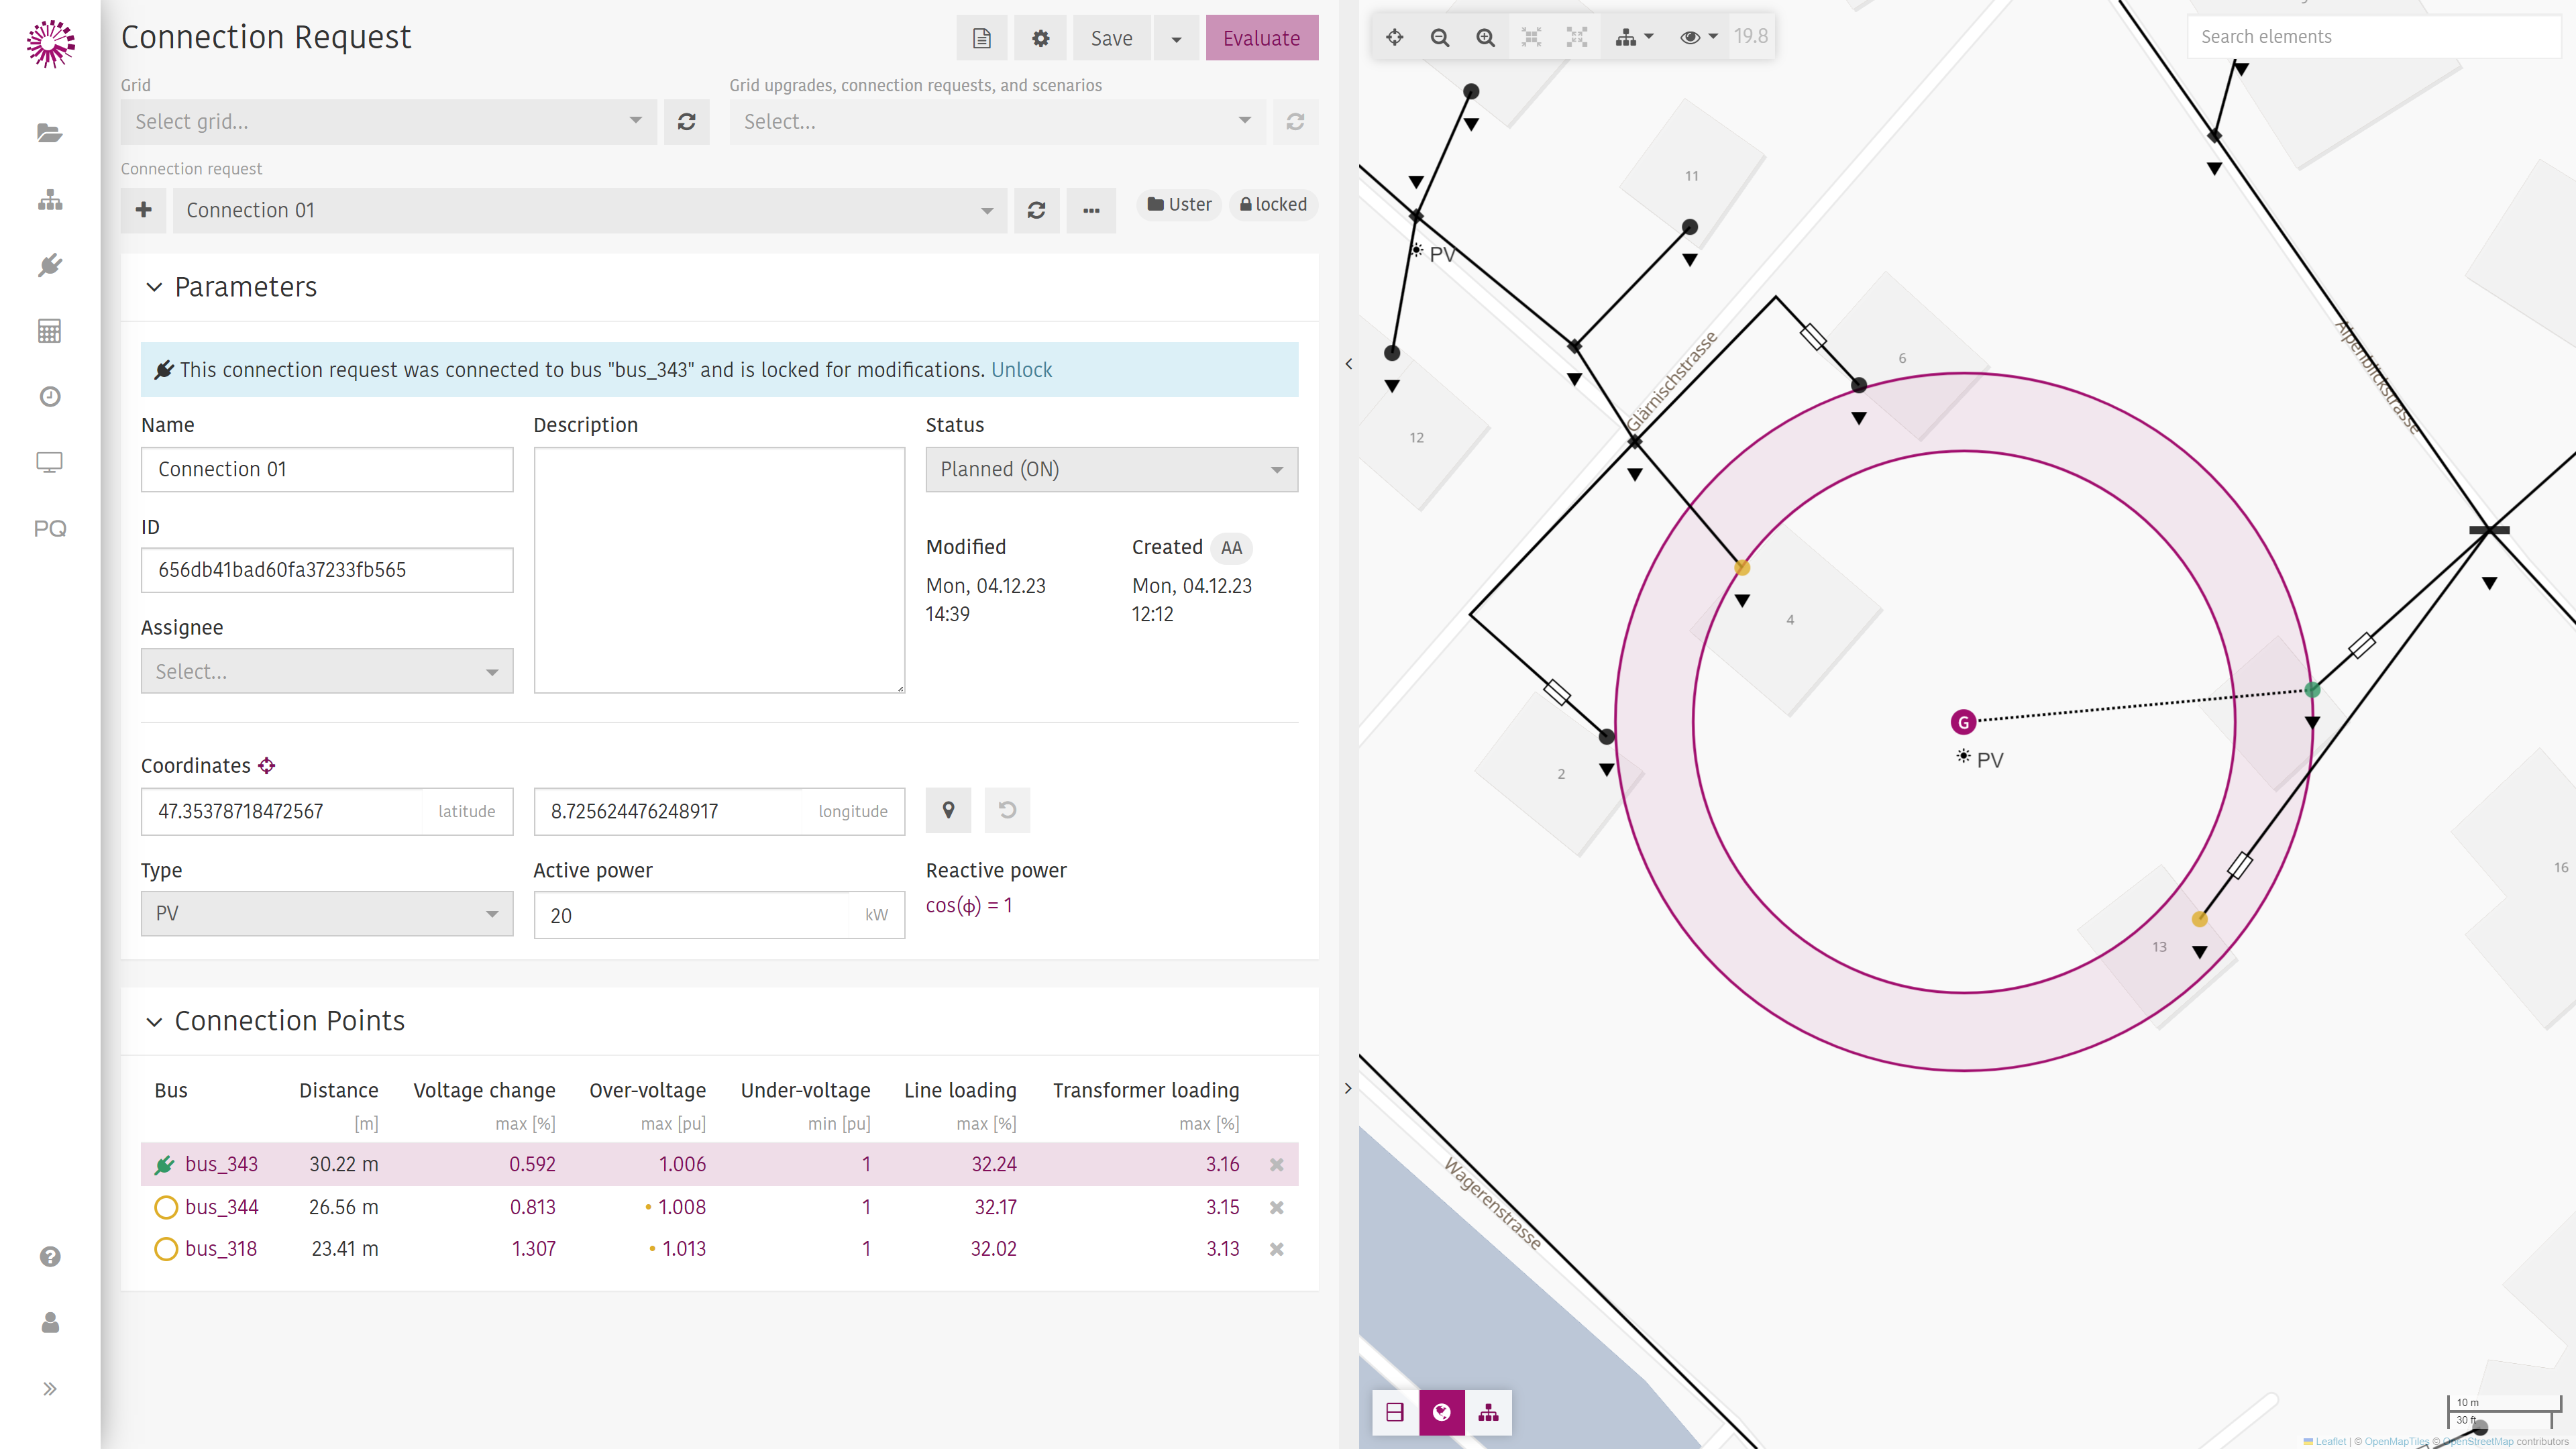Refresh the Connection 01 request
Image resolution: width=2576 pixels, height=1449 pixels.
click(x=1036, y=210)
